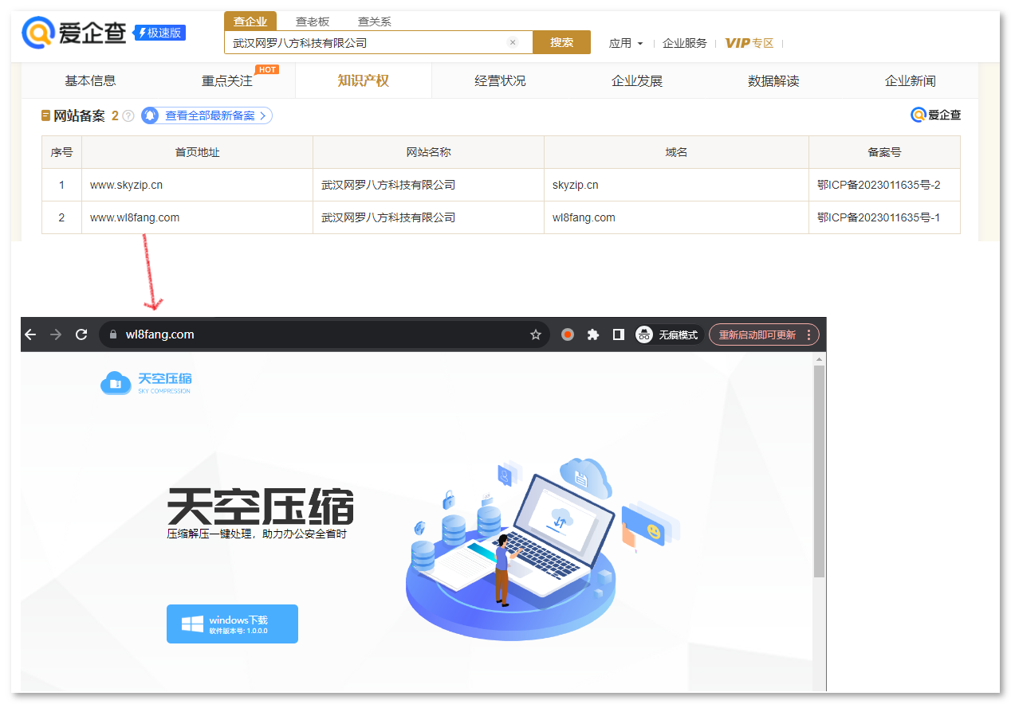Click the browser back arrow
The height and width of the screenshot is (704, 1011).
coord(30,334)
